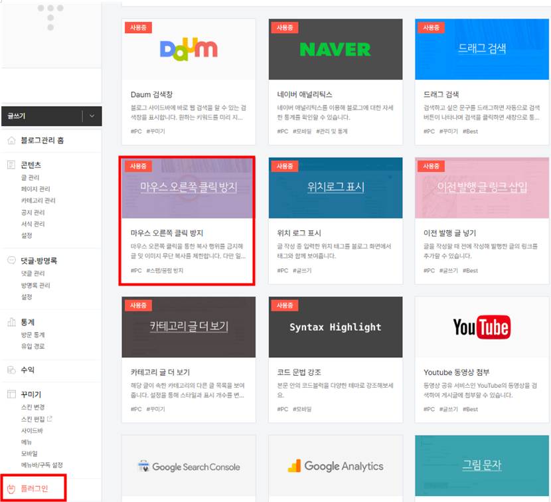Open 방문 통계 in the sidebar

33,335
